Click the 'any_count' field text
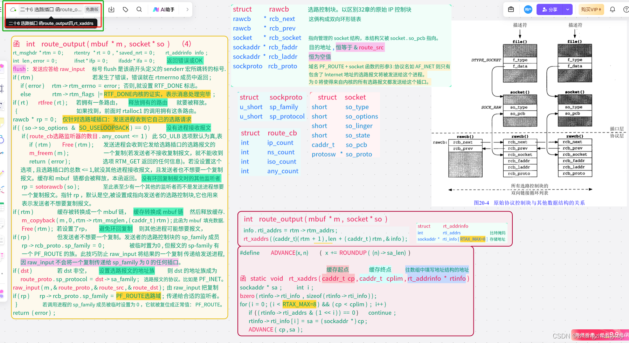This screenshot has width=629, height=343. point(283,171)
